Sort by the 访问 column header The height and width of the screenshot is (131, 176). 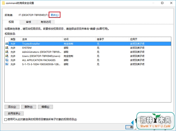click(79, 39)
